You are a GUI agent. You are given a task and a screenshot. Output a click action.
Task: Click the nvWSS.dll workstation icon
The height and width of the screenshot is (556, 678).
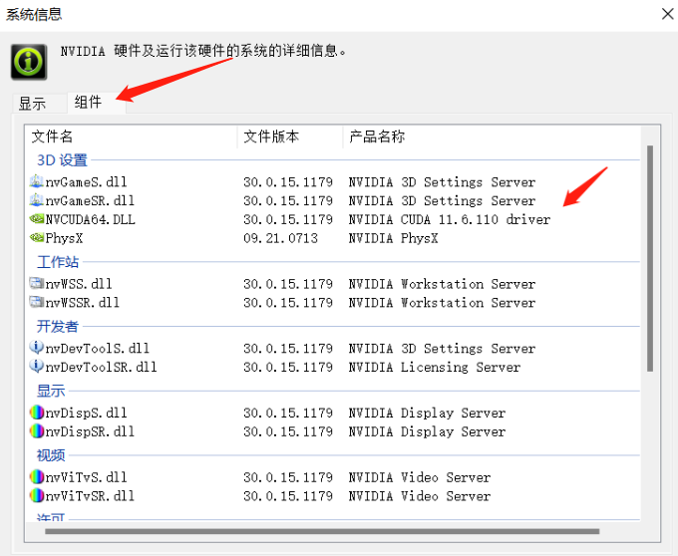(36, 283)
